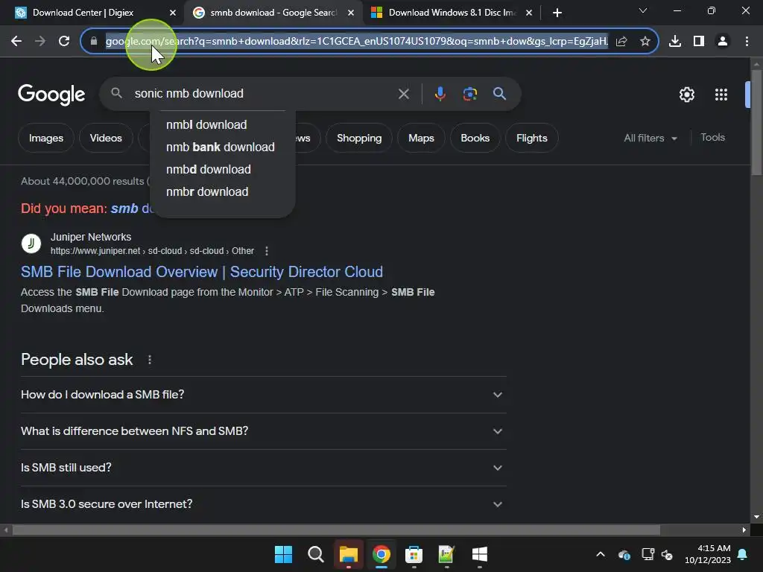The width and height of the screenshot is (763, 572).
Task: Click the vertical scrollbar thumb
Action: point(756,123)
